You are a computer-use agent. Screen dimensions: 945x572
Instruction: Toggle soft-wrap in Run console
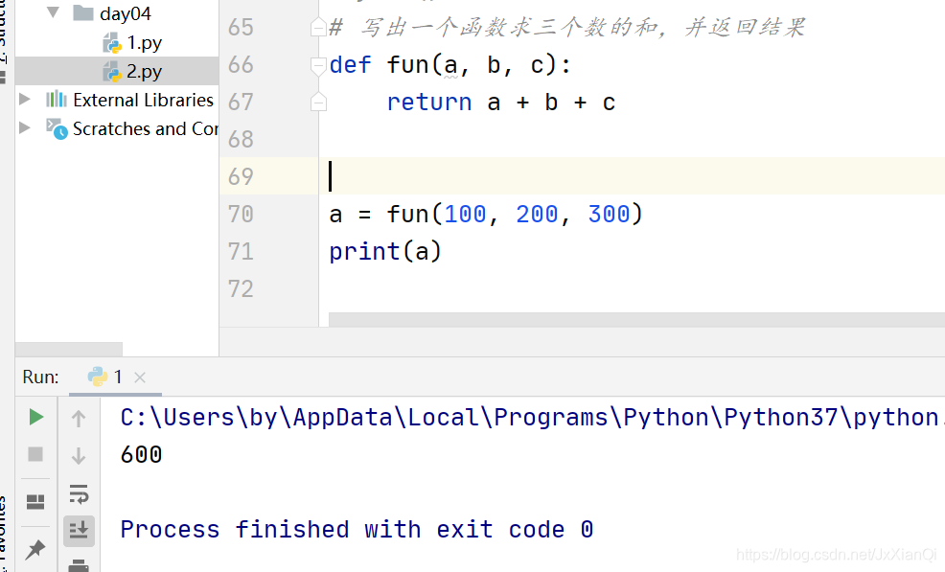(79, 493)
